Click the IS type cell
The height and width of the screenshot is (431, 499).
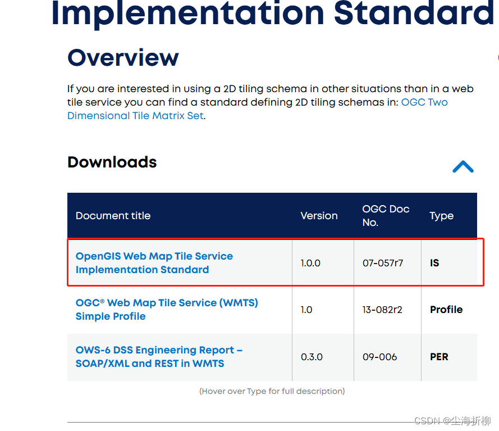click(x=434, y=263)
